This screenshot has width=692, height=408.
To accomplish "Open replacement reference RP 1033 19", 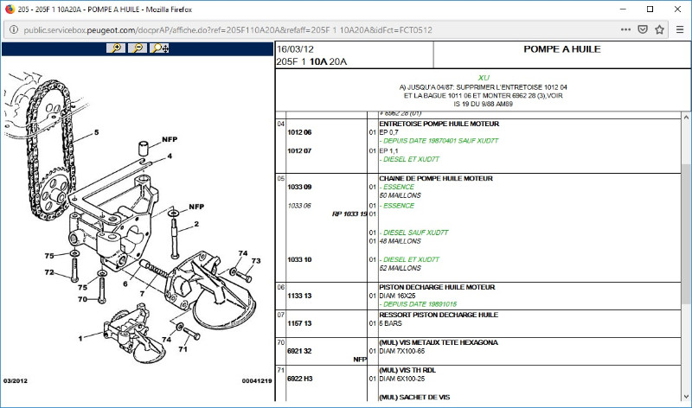I will click(x=349, y=214).
